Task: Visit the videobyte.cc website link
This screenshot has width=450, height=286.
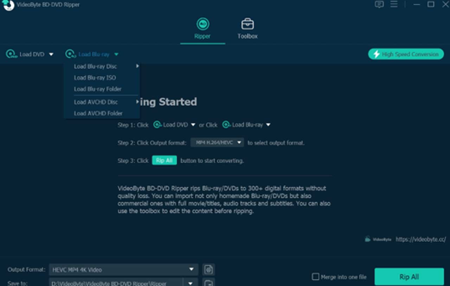Action: pyautogui.click(x=420, y=239)
